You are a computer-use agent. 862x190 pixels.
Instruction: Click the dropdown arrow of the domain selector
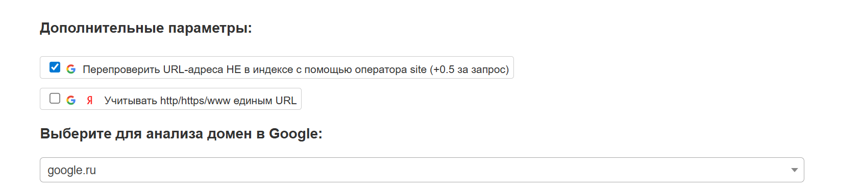794,170
